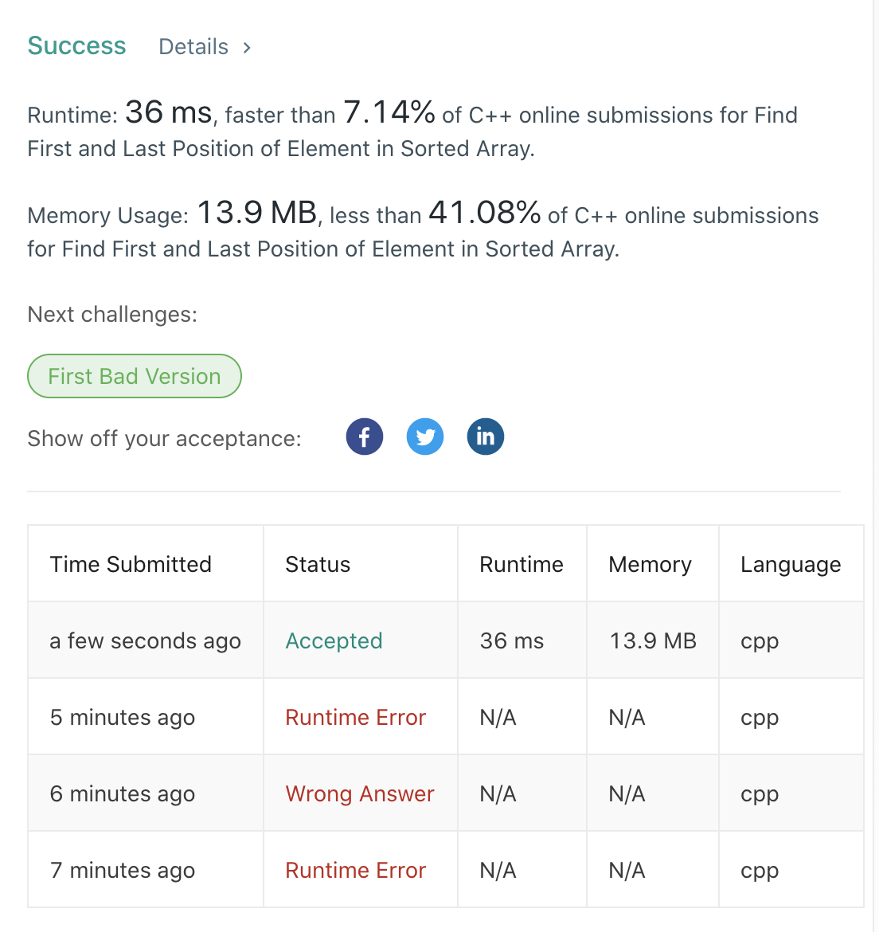This screenshot has height=932, width=879.
Task: Inspect the Runtime Error from 7 minutes ago
Action: [x=355, y=870]
